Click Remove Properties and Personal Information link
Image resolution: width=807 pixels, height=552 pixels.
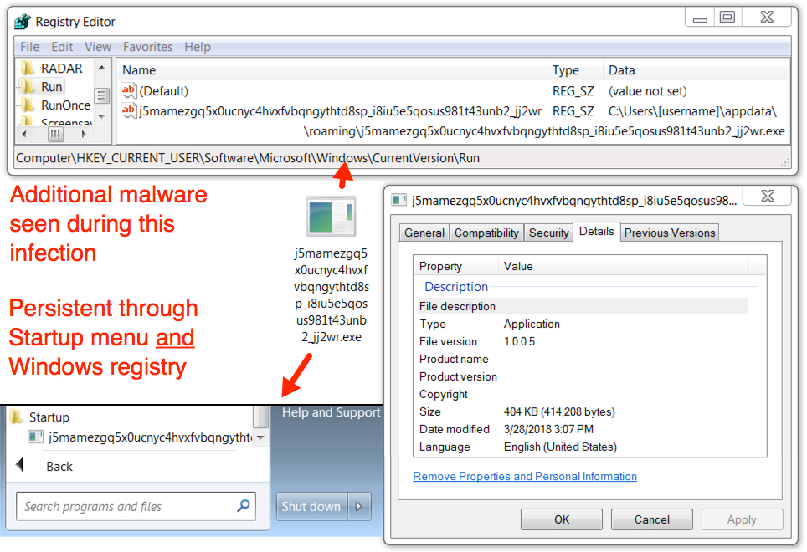525,476
